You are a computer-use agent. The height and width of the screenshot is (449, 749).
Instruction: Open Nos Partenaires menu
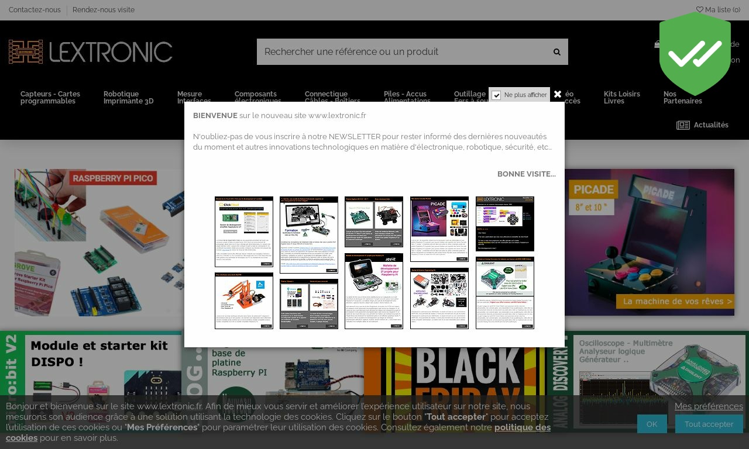click(683, 98)
